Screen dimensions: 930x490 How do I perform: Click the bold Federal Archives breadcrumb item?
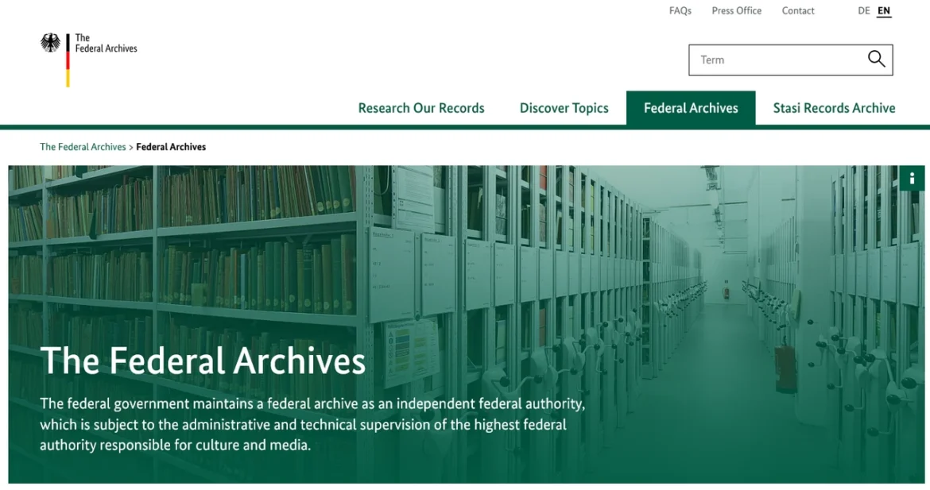(171, 147)
